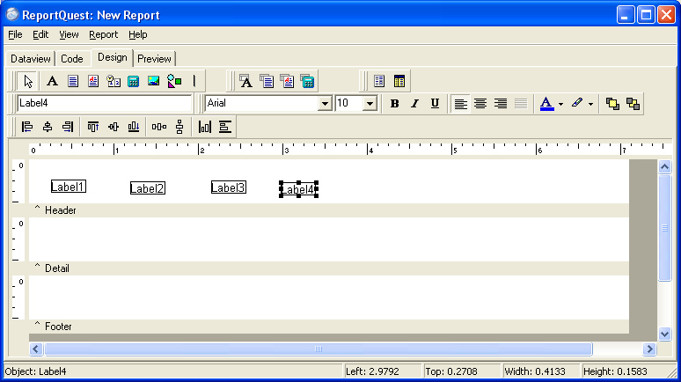This screenshot has height=382, width=681.
Task: Click horizontal scrollbar left arrow
Action: pos(36,349)
